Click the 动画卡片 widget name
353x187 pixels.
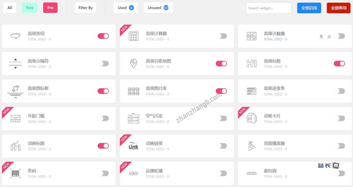tap(272, 116)
